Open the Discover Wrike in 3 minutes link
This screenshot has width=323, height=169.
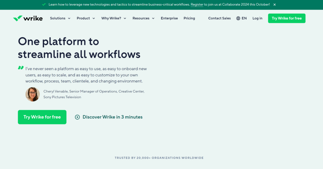click(112, 117)
